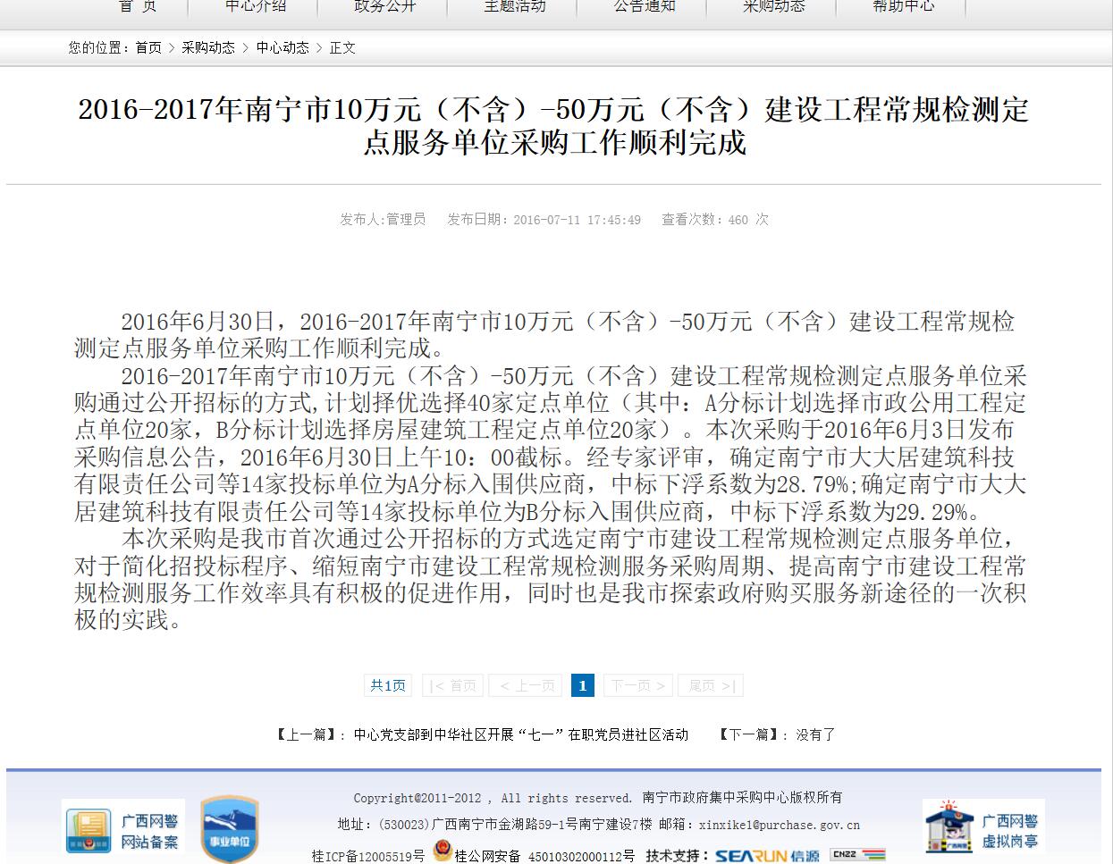Viewport: 1113px width, 864px height.
Task: Click the 查看次数: 460 次 view count
Action: tap(715, 219)
